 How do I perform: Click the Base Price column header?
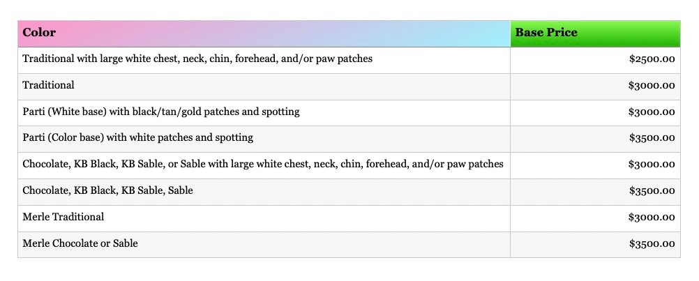(546, 33)
